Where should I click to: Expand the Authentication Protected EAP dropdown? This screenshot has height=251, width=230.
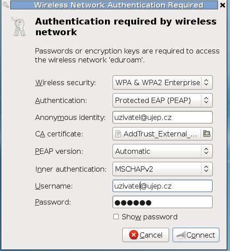(162, 100)
